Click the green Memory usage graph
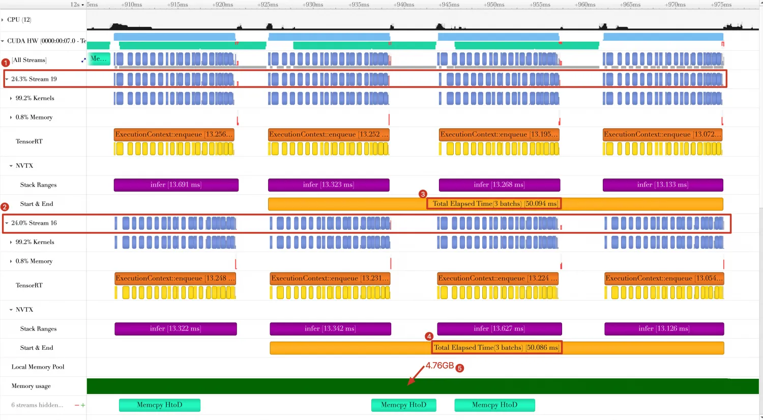Screen dimensions: 763x420 [423, 386]
